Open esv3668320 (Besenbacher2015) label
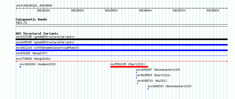 [x=170, y=86]
